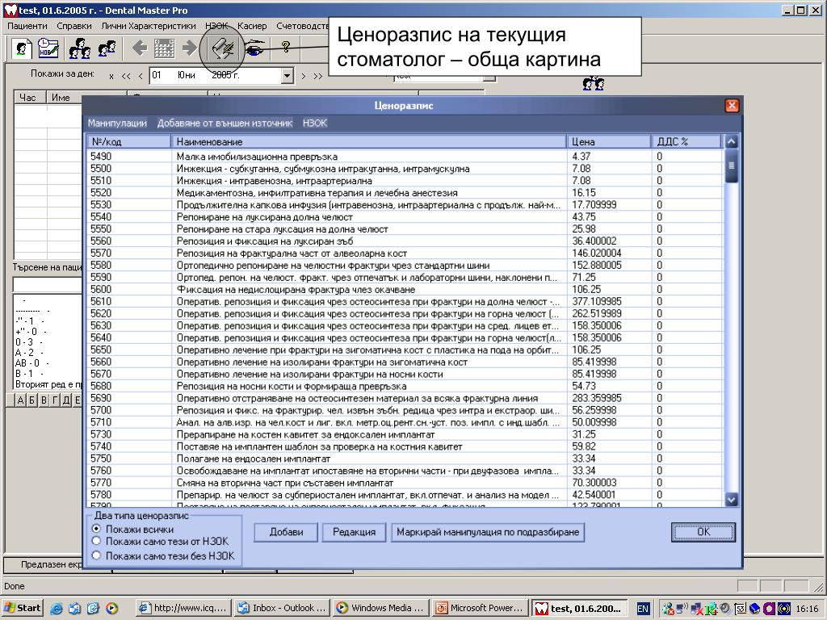
Task: Click the patient search input field
Action: click(x=47, y=284)
